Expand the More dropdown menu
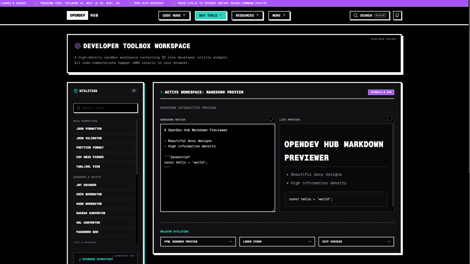Screen dimensions: 470x264 pyautogui.click(x=279, y=15)
